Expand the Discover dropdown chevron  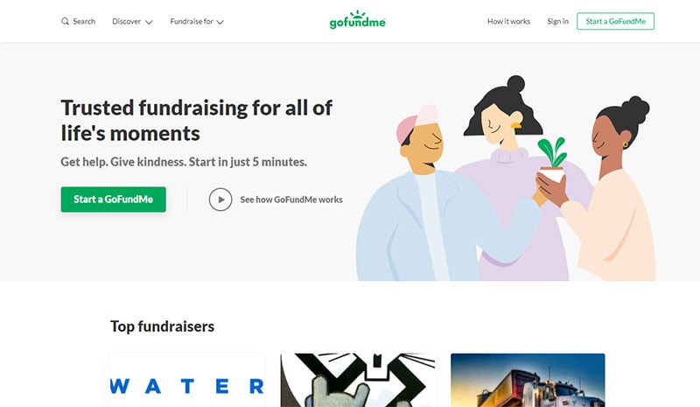(x=149, y=22)
